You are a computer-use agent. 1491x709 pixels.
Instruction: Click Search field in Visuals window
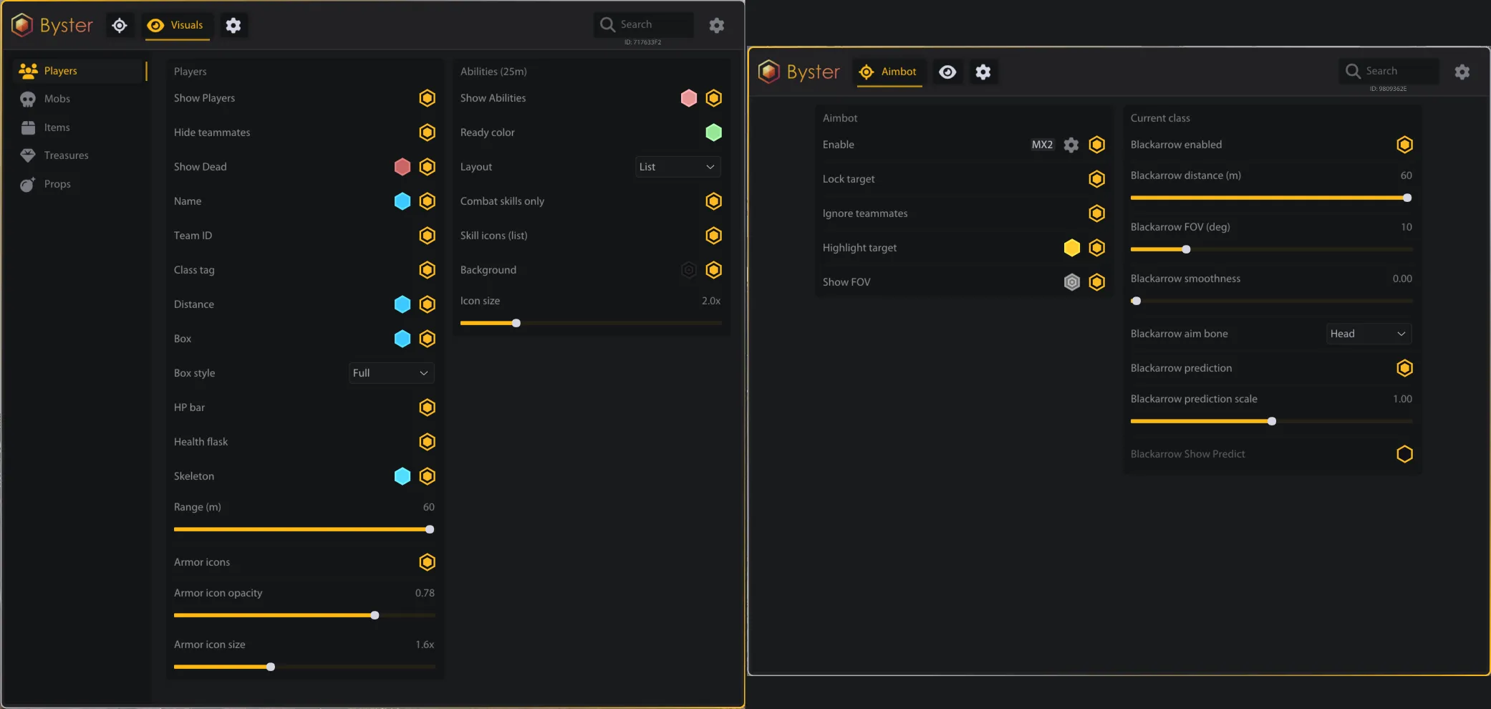(644, 24)
